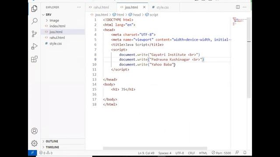Select the jsss.html editor tab
The height and width of the screenshot is (157, 280).
(x=131, y=7)
